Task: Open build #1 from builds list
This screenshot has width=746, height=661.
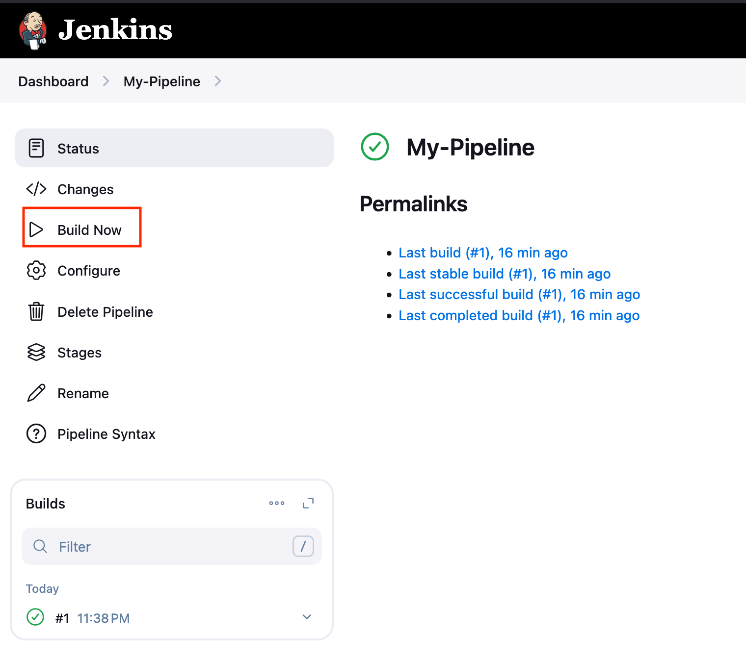Action: 62,618
